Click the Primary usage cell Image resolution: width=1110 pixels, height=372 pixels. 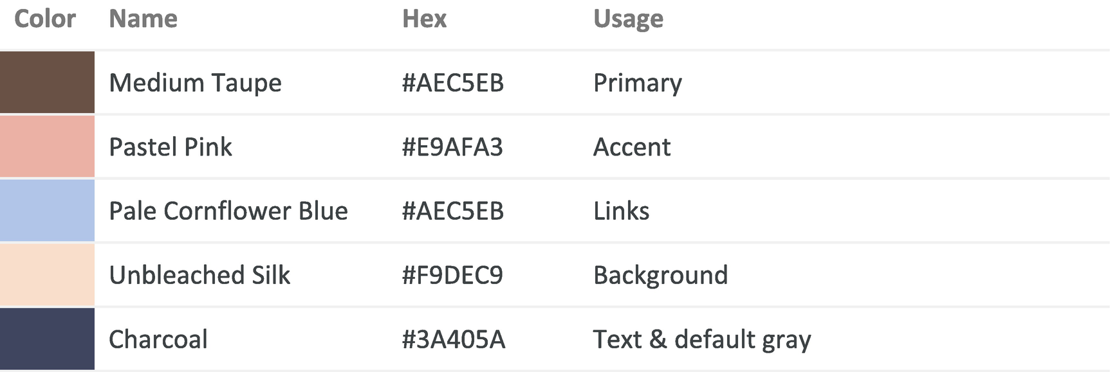click(637, 83)
